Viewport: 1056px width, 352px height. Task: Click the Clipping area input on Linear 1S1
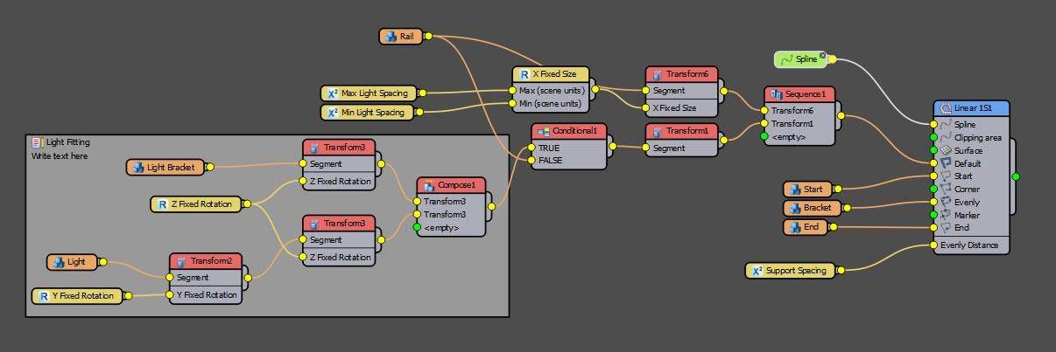(x=933, y=137)
